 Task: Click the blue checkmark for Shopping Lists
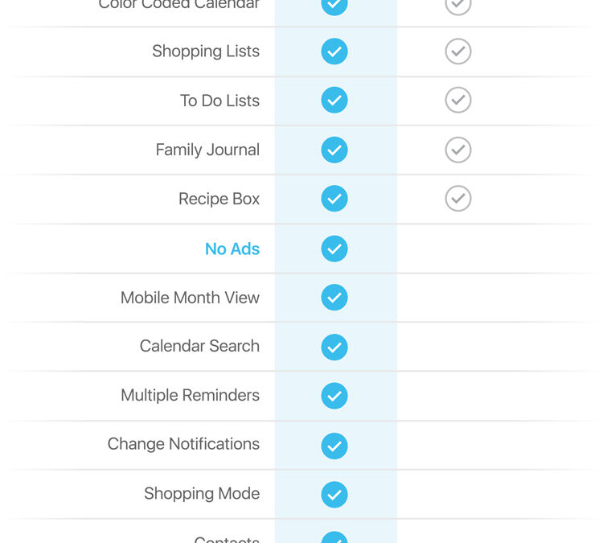pos(334,51)
